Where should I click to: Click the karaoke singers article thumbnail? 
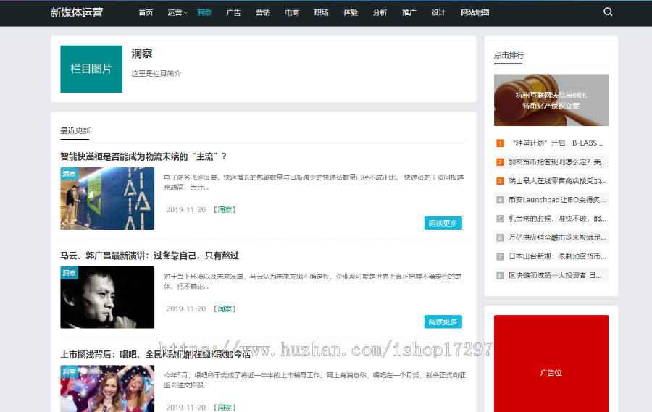point(107,389)
